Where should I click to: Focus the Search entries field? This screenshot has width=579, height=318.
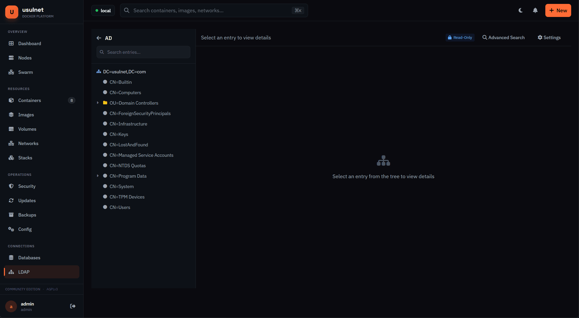[143, 52]
